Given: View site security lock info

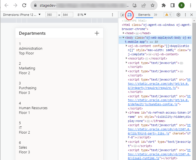Looking at the screenshot, I should pos(35,5).
